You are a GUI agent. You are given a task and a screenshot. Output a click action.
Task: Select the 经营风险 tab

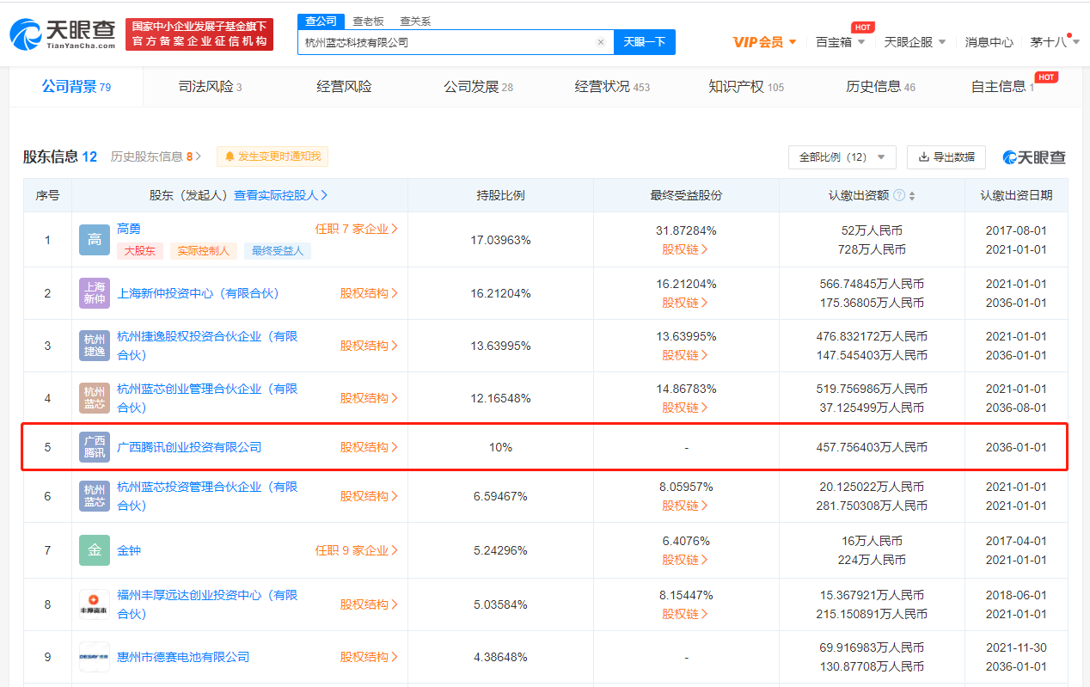coord(344,87)
